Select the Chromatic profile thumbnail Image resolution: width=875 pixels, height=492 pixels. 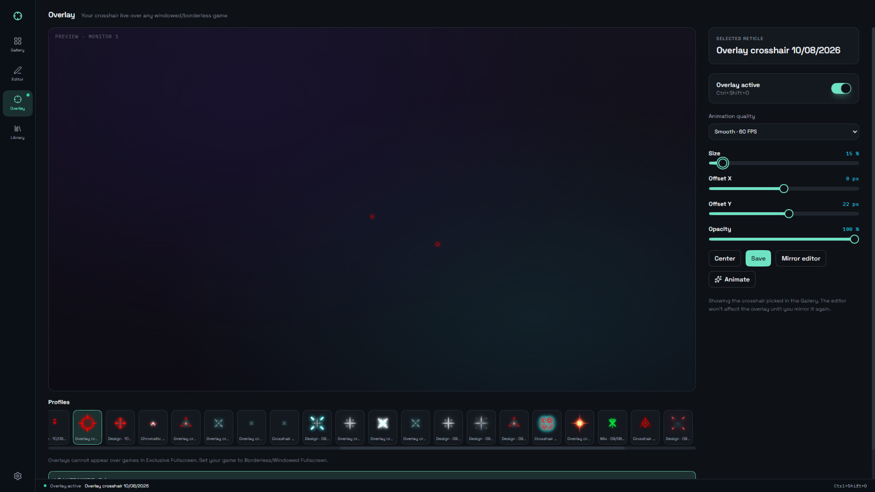(x=153, y=427)
